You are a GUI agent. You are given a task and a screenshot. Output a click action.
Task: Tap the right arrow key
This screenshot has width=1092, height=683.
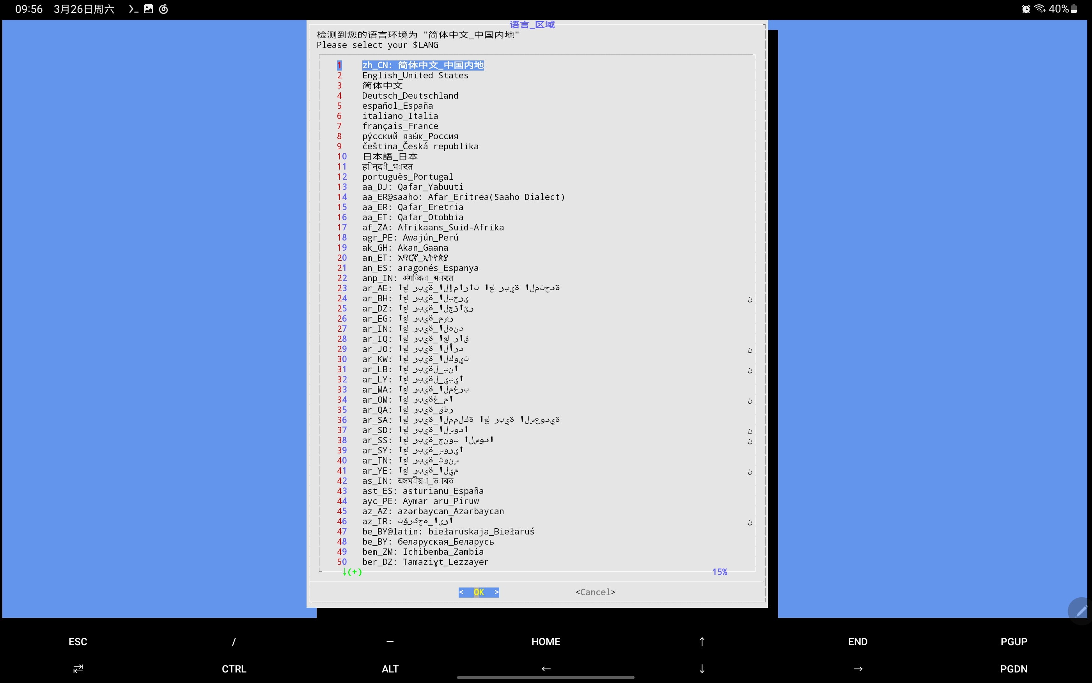(x=858, y=669)
